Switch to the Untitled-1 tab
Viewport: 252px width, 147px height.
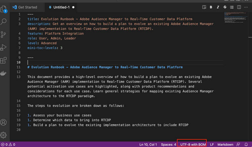coord(61,7)
